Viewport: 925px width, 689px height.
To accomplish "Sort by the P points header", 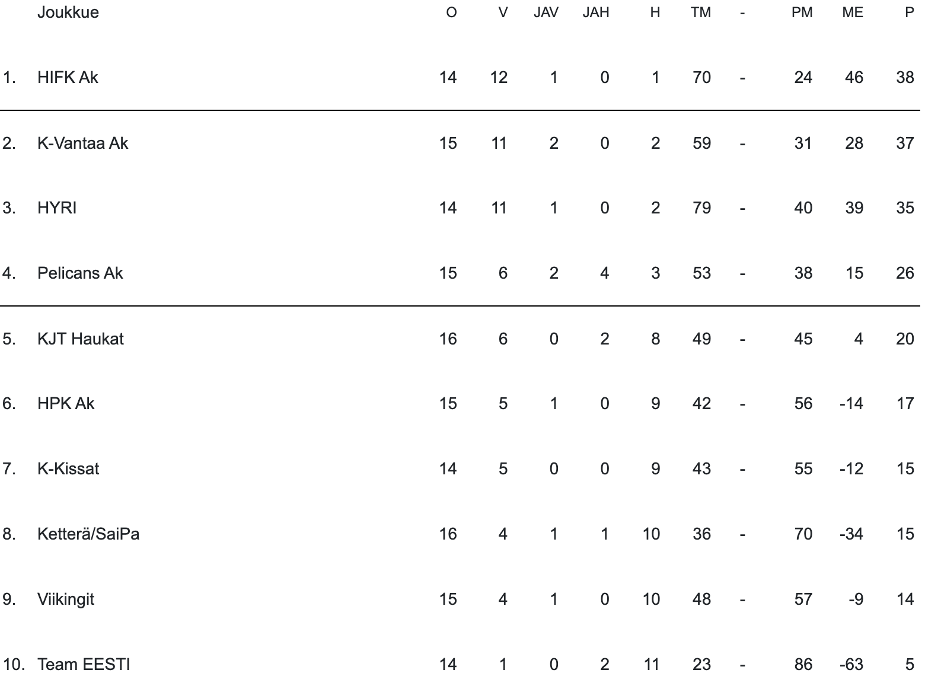I will click(909, 12).
